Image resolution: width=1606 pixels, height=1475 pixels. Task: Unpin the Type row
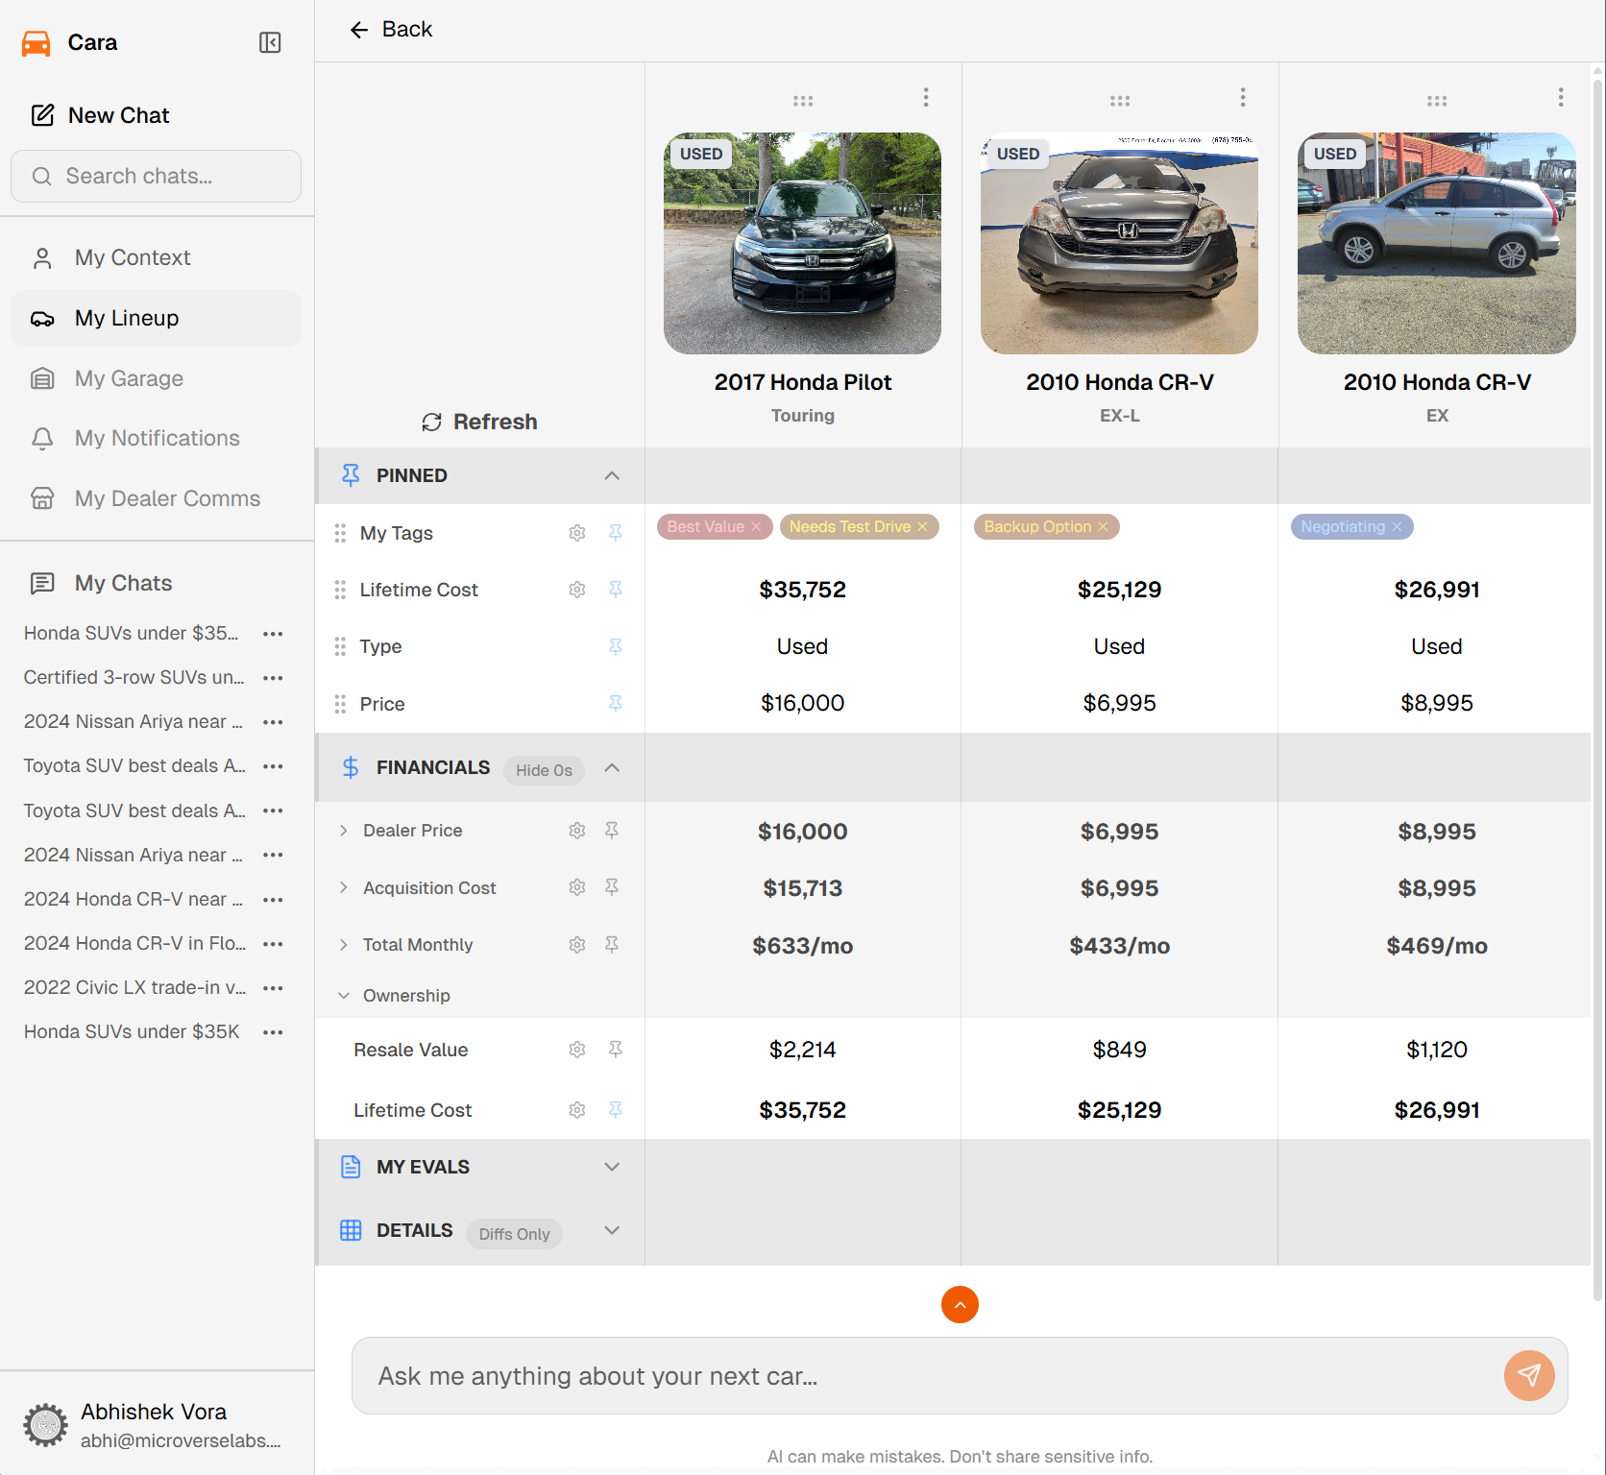(616, 646)
